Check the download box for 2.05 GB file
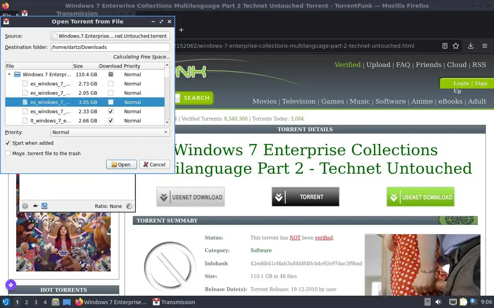The width and height of the screenshot is (494, 308). point(111,93)
